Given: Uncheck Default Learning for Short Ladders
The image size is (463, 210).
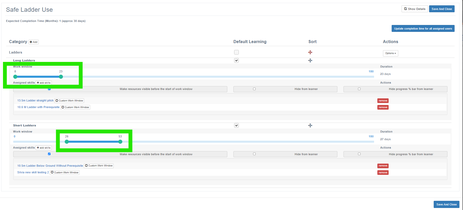Looking at the screenshot, I should point(236,125).
